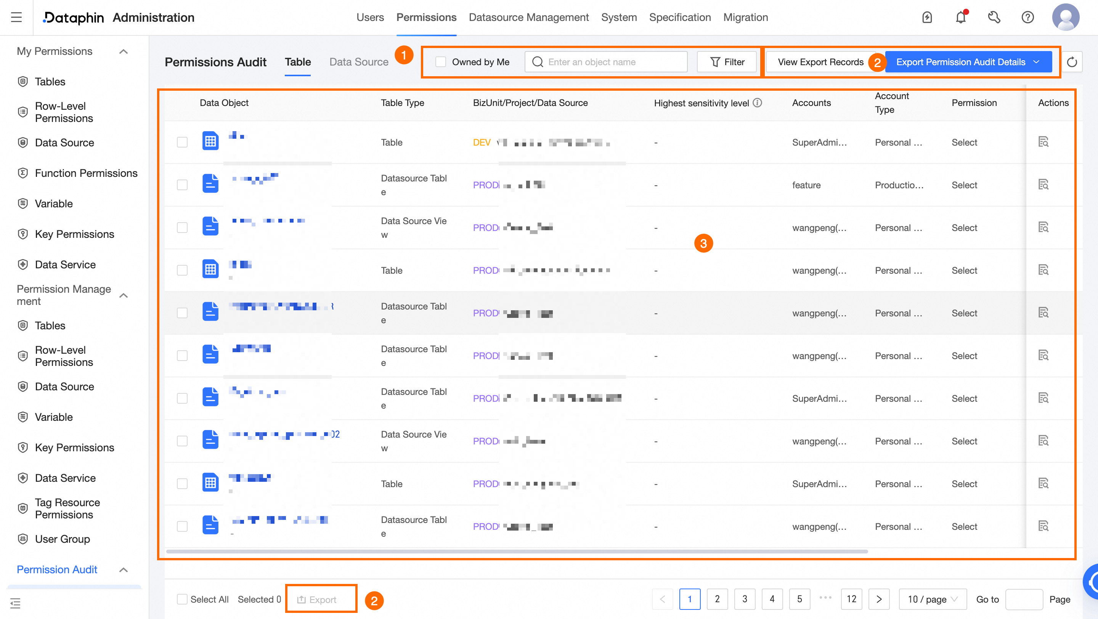Screen dimensions: 1098x619
Task: Collapse the Permission Management section
Action: pos(123,295)
